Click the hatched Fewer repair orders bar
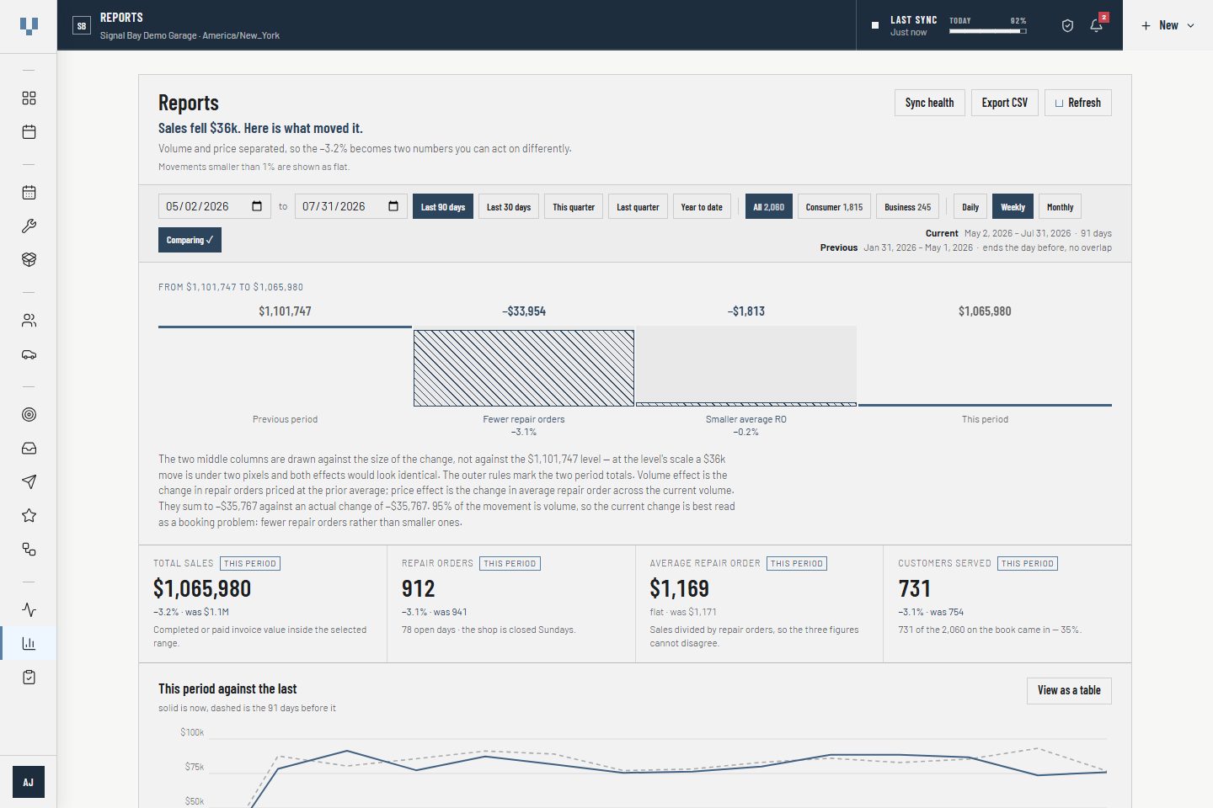This screenshot has height=808, width=1213. tap(524, 368)
